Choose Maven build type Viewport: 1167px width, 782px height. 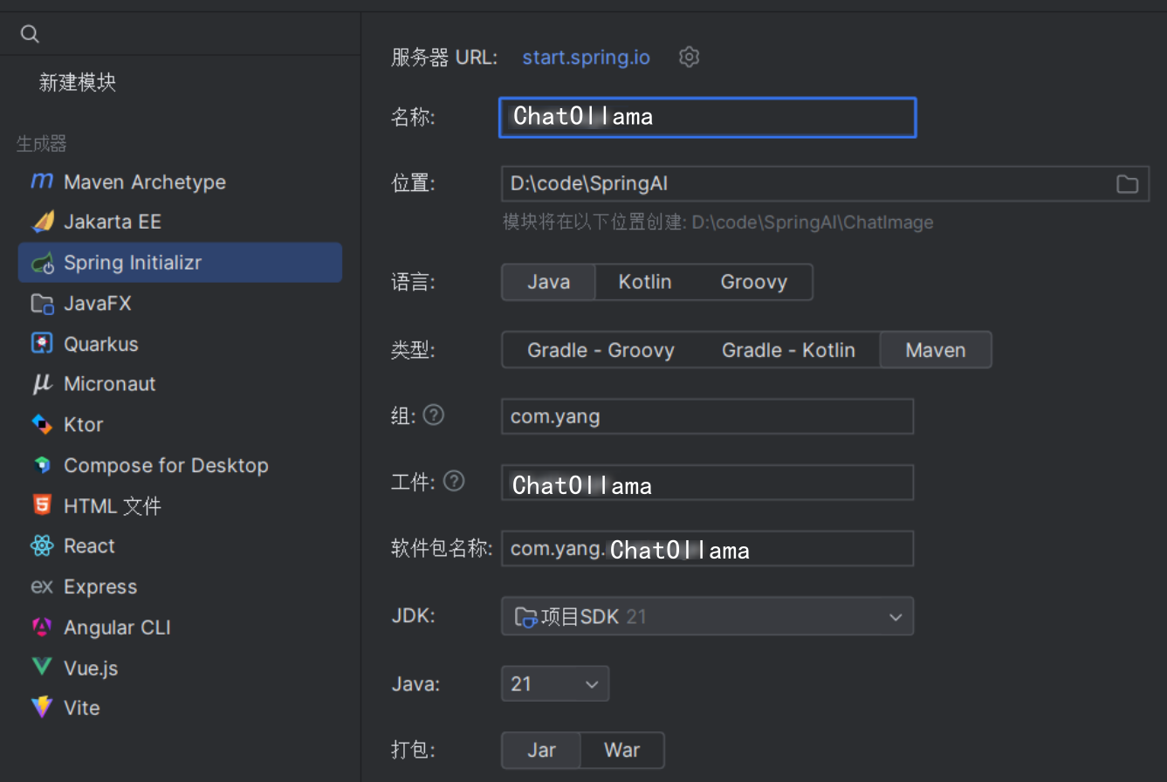[936, 350]
